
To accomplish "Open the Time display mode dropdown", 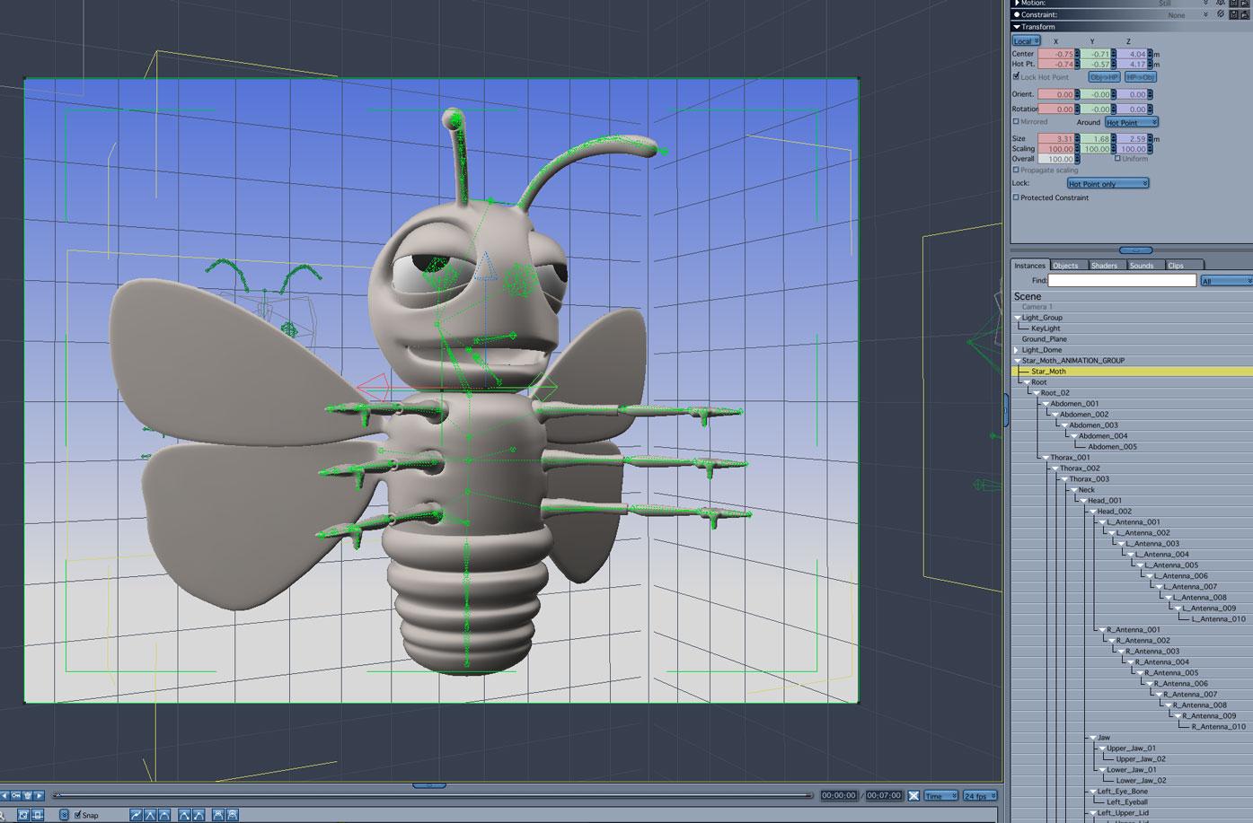I will click(x=940, y=796).
